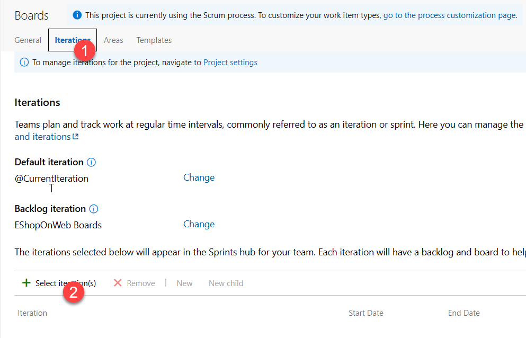526x338 pixels.
Task: Click the Start Date column header
Action: coord(366,313)
